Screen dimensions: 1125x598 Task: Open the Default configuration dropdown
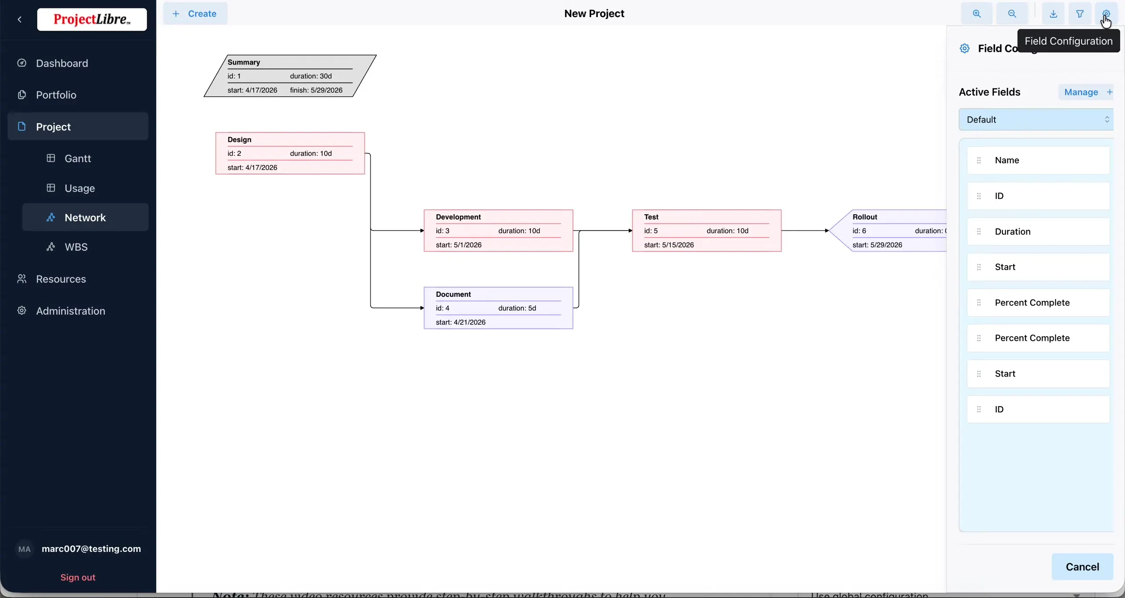(x=1036, y=119)
